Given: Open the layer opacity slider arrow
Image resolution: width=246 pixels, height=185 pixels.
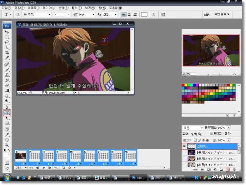Looking at the screenshot, I should [x=229, y=128].
